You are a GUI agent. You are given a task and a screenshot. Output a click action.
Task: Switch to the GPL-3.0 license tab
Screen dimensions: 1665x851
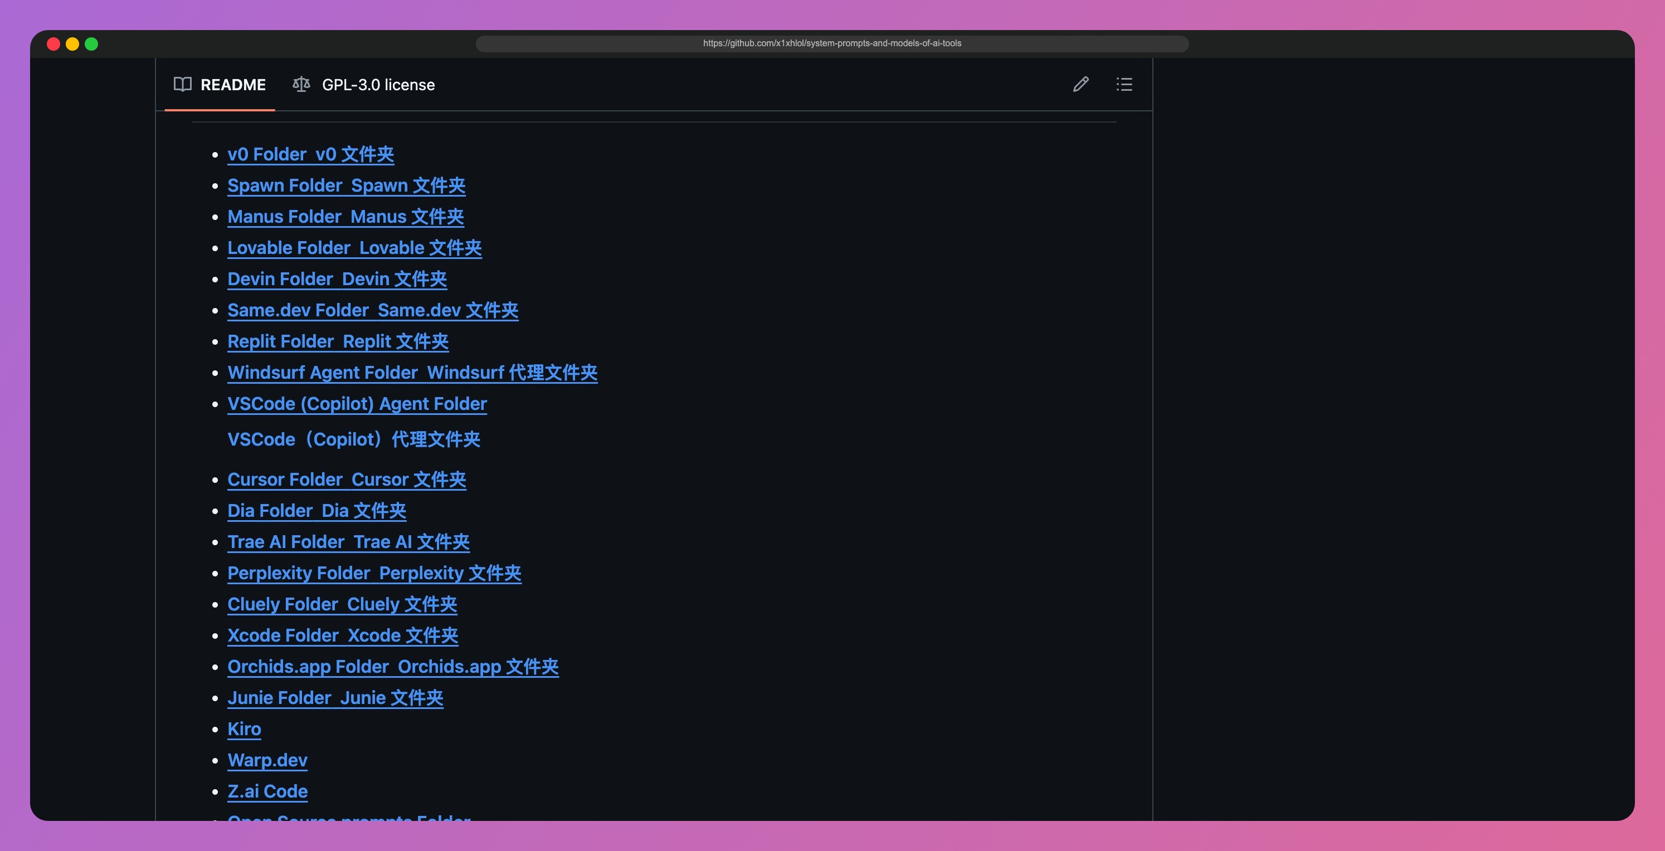click(363, 85)
